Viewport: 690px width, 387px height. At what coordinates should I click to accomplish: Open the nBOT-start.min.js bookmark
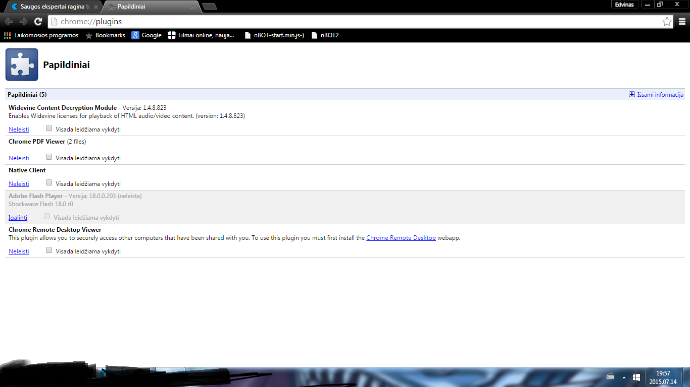274,35
